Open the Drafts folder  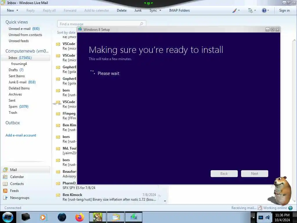pos(16,70)
